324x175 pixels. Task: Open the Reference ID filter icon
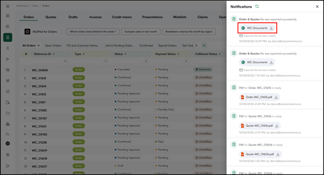(x=65, y=61)
